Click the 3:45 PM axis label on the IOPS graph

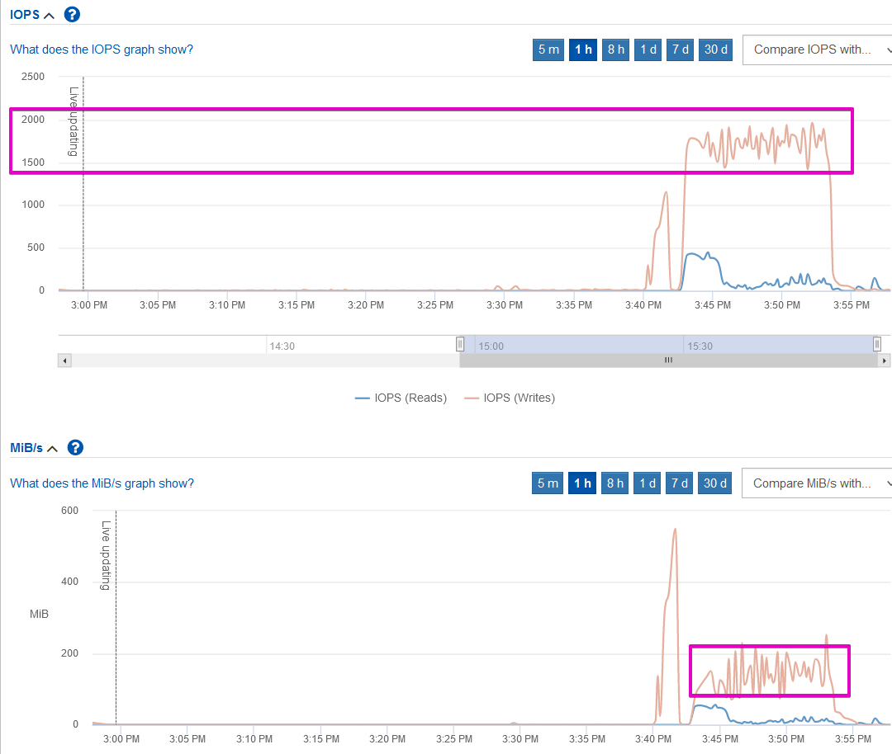[712, 305]
